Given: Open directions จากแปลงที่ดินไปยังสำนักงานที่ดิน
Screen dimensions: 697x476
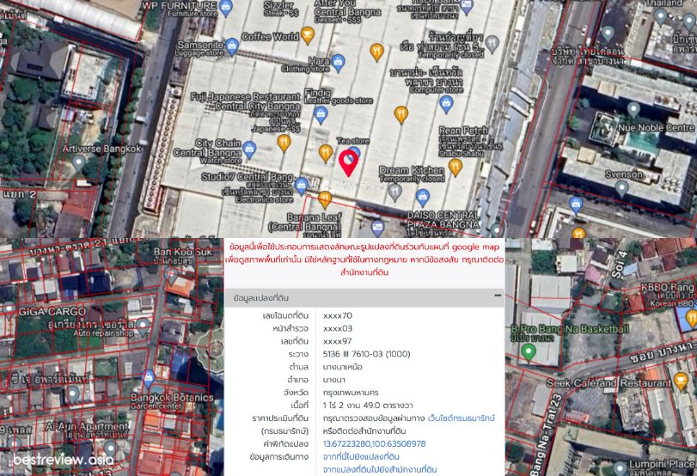Looking at the screenshot, I should pyautogui.click(x=380, y=469).
